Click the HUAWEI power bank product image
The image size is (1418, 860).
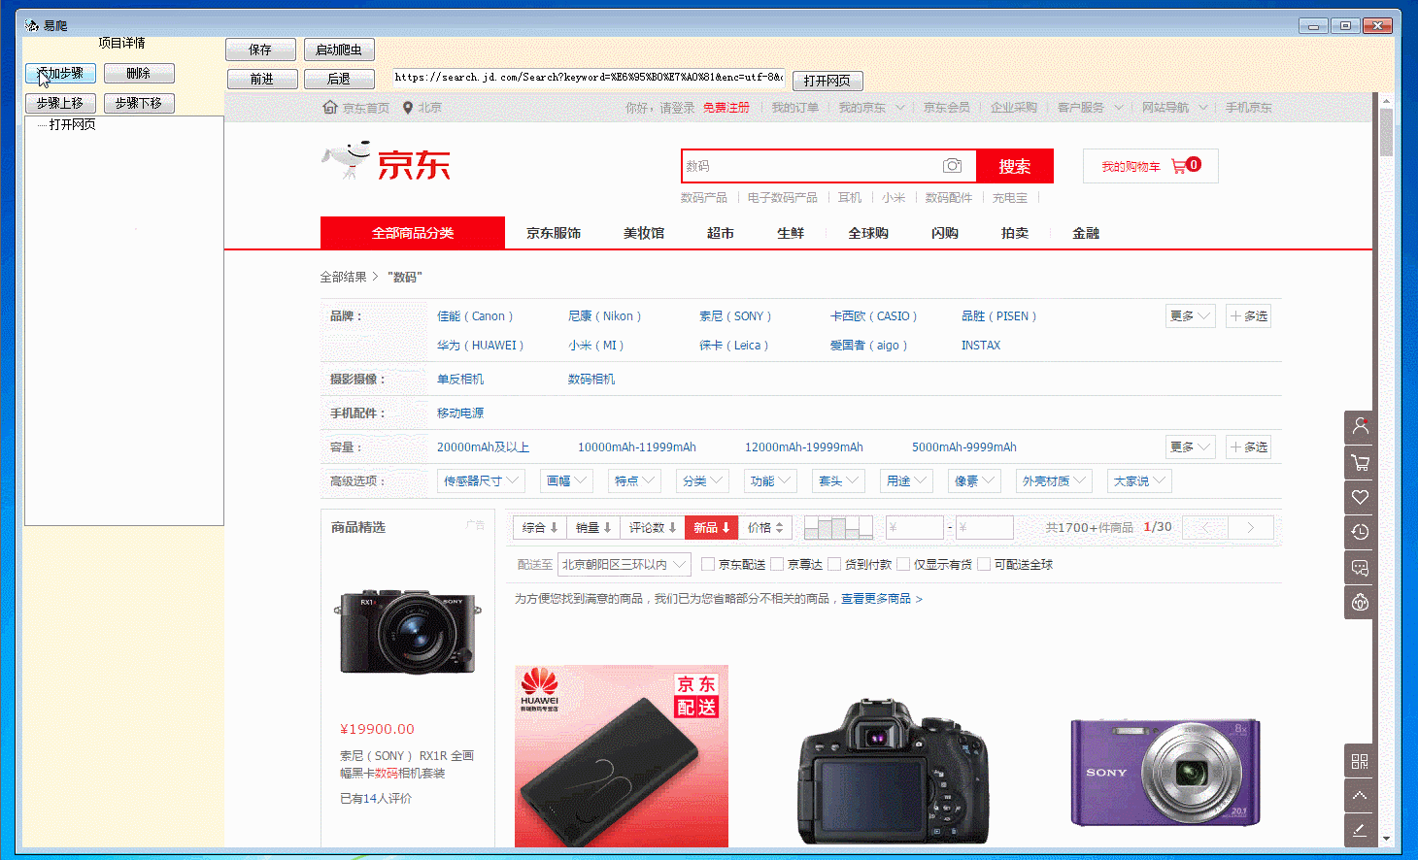(x=622, y=756)
